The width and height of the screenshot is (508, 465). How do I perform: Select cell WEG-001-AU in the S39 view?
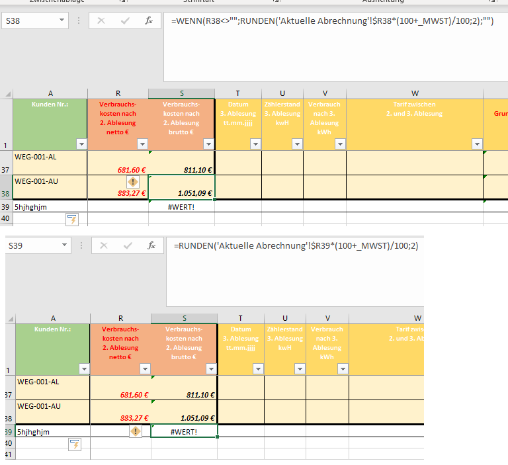tap(53, 412)
